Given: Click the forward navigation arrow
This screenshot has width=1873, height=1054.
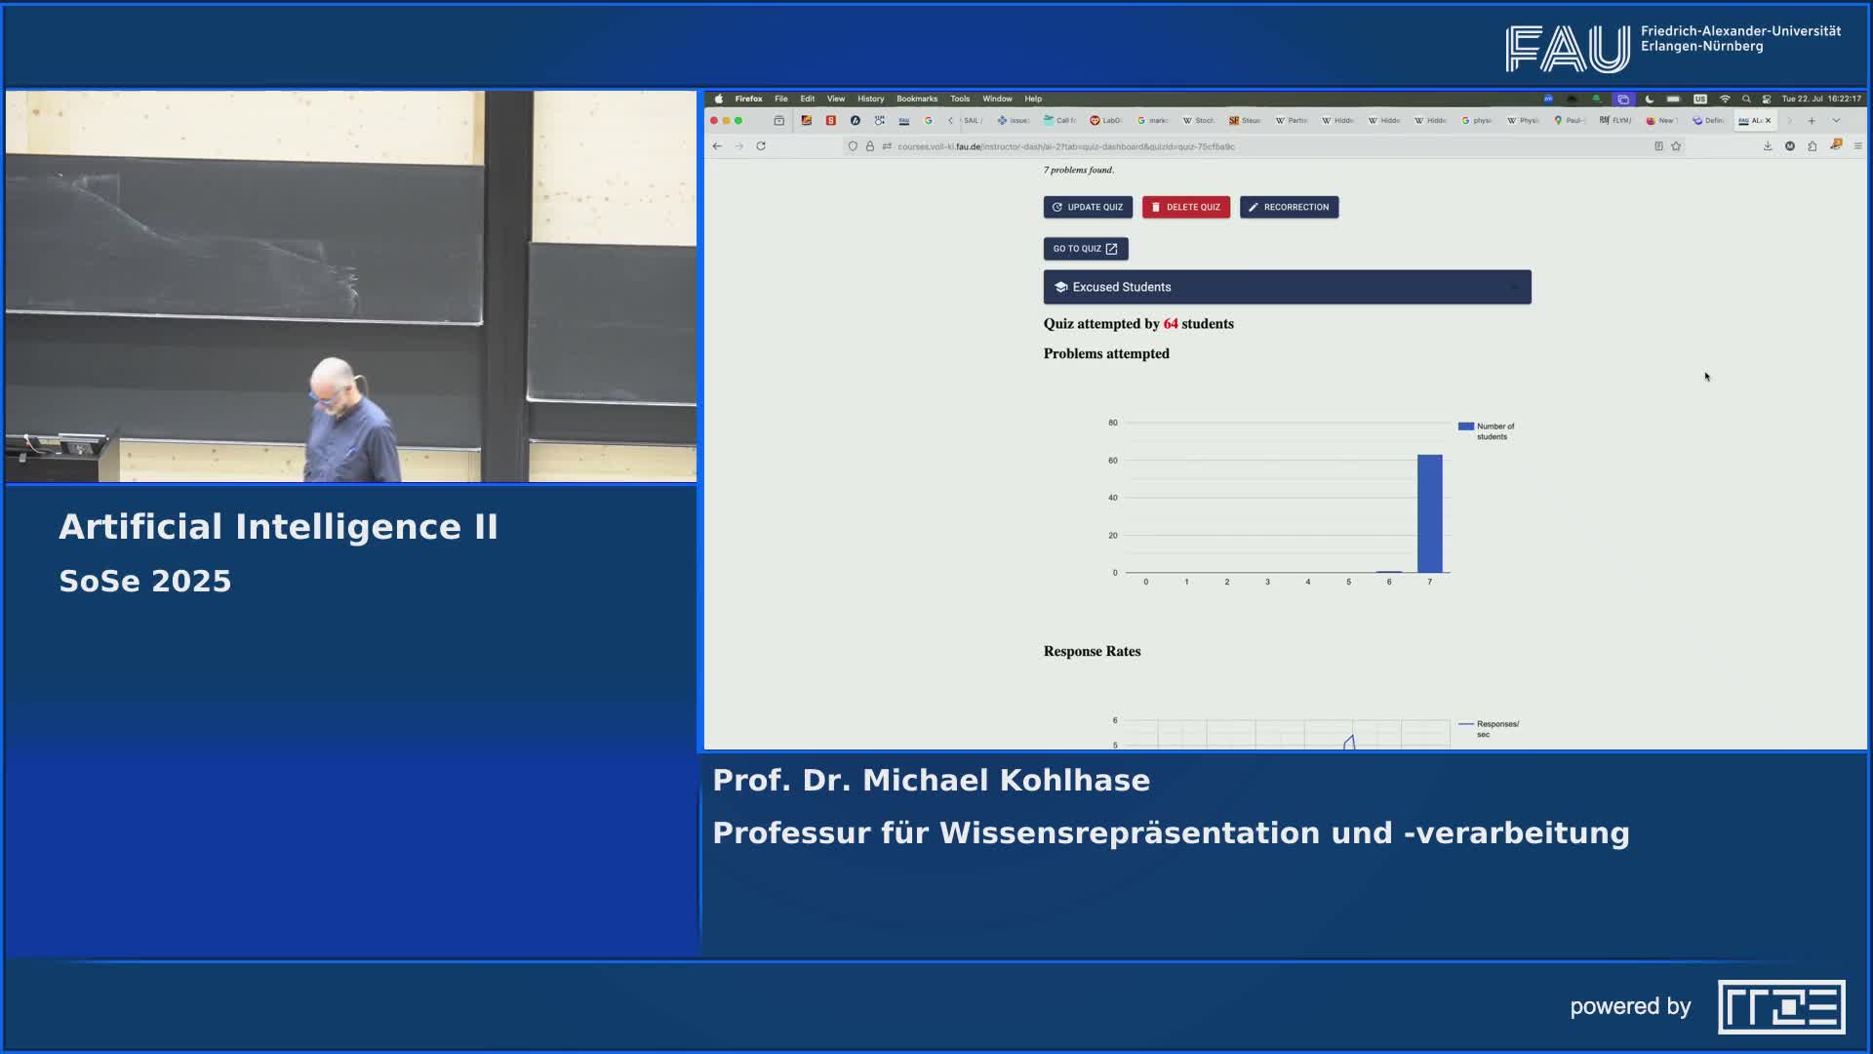Looking at the screenshot, I should 738,145.
